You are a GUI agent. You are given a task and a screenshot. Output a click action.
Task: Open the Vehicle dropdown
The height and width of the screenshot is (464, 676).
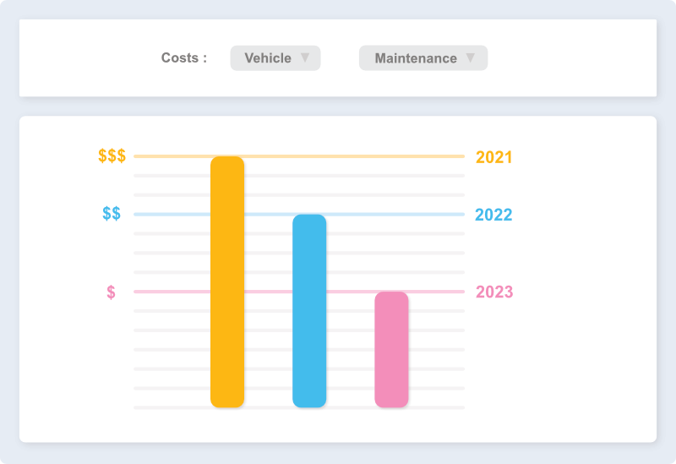point(269,58)
